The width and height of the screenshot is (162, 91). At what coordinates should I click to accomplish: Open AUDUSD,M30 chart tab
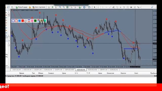pyautogui.click(x=92, y=70)
